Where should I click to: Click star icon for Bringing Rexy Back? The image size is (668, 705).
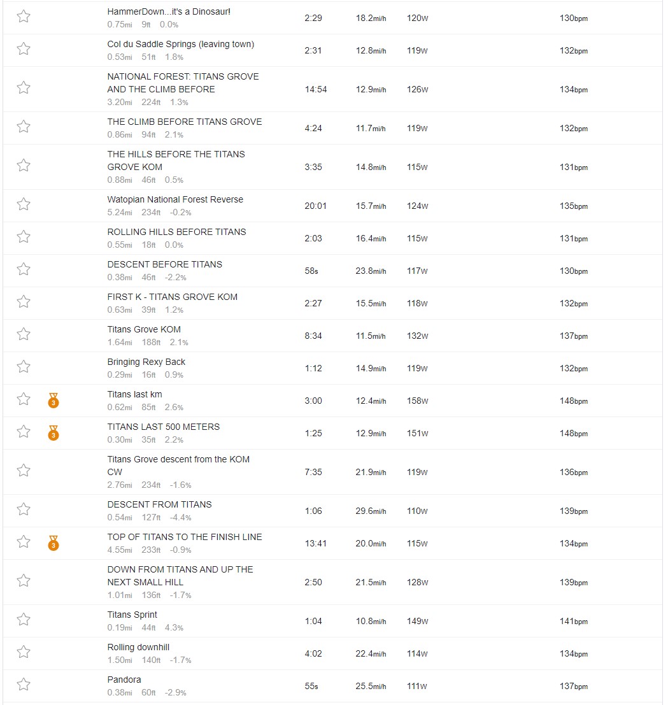click(x=24, y=366)
